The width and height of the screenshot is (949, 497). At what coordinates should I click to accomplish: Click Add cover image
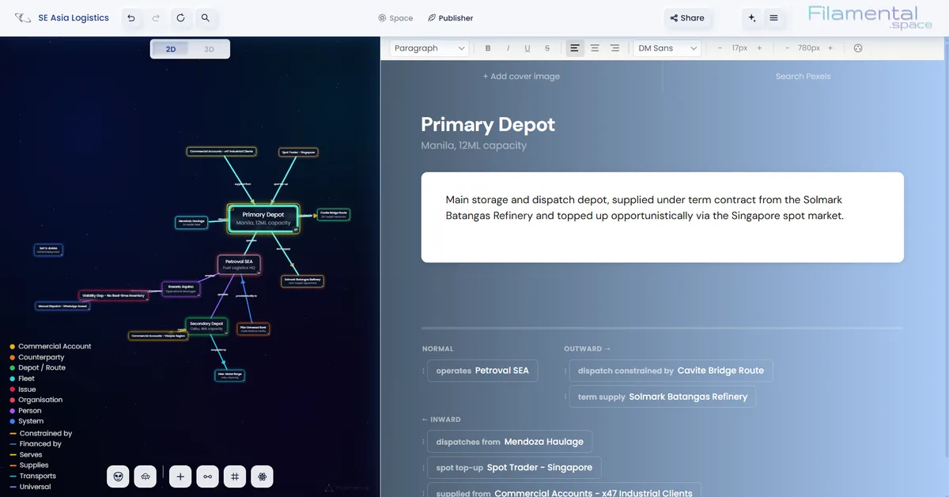tap(521, 77)
